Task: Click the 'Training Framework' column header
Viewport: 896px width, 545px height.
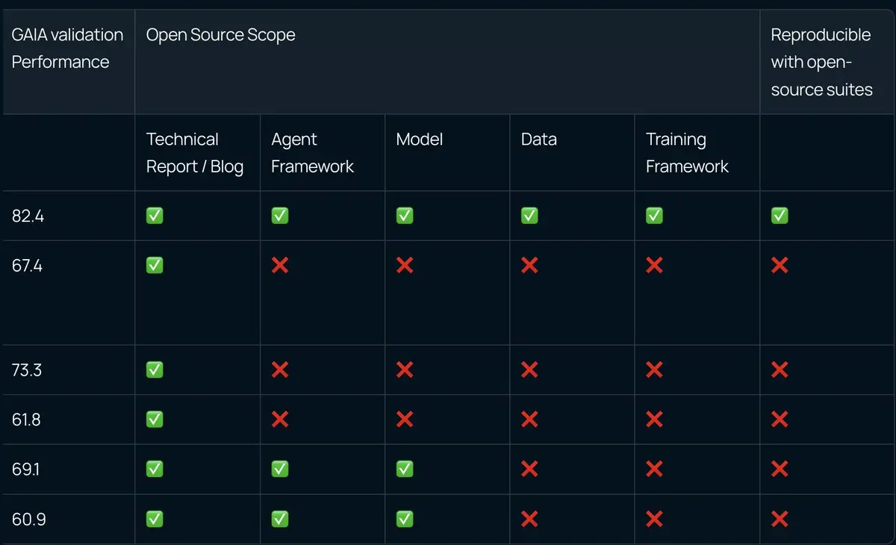Action: 687,153
